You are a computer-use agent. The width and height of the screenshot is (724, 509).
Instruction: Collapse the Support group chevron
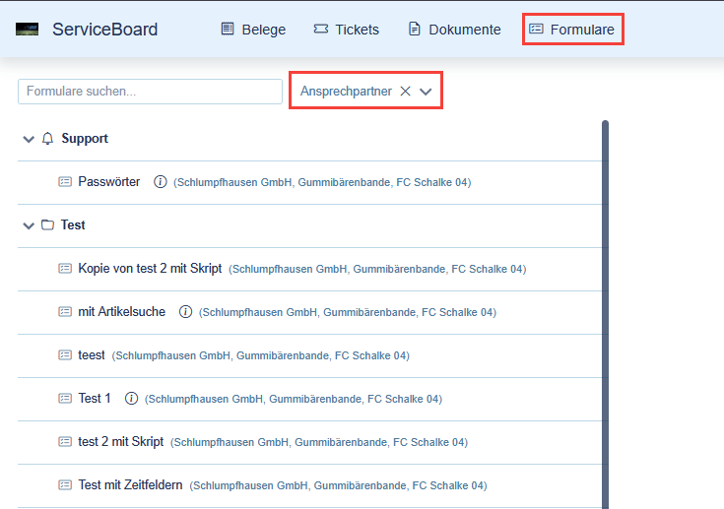point(29,139)
